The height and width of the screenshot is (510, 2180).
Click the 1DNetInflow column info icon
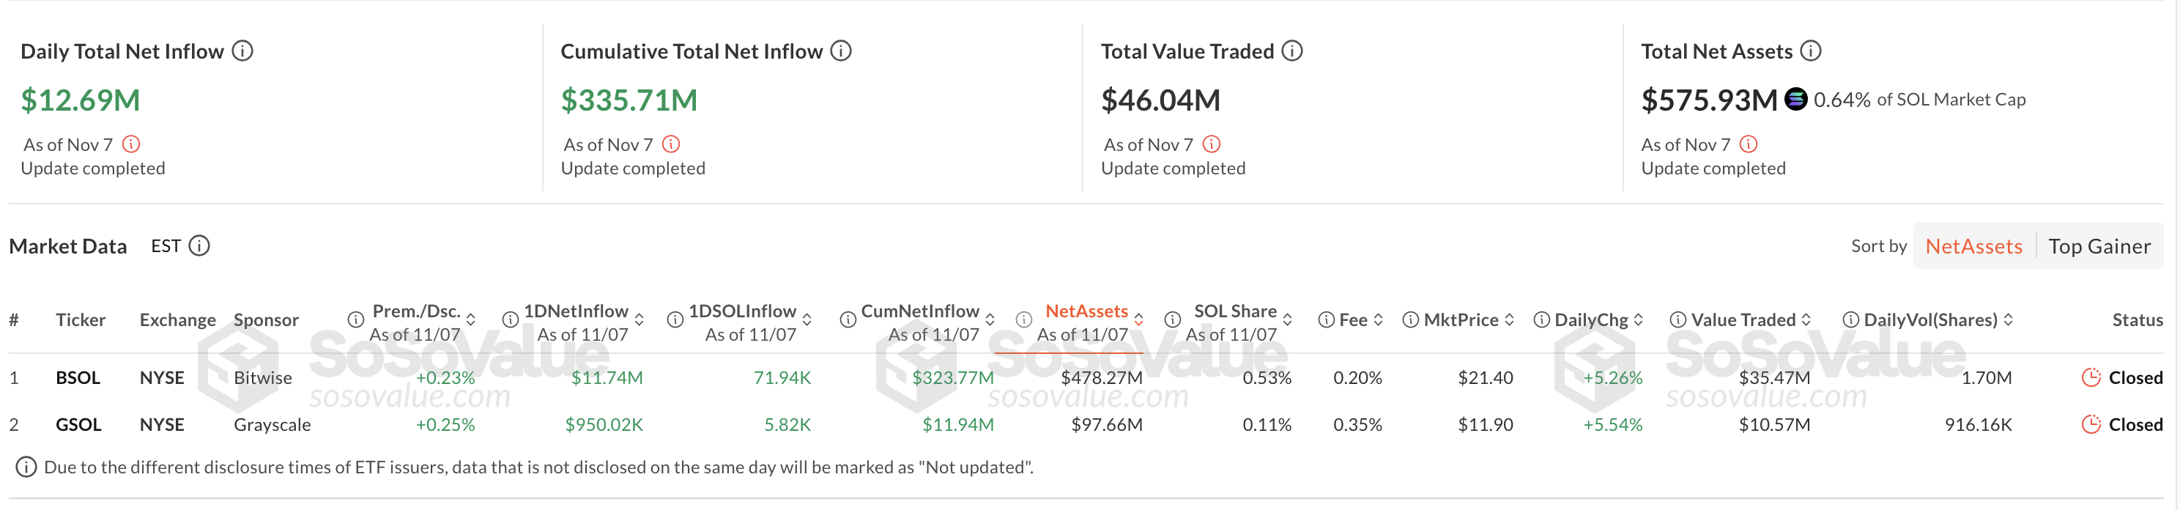511,320
